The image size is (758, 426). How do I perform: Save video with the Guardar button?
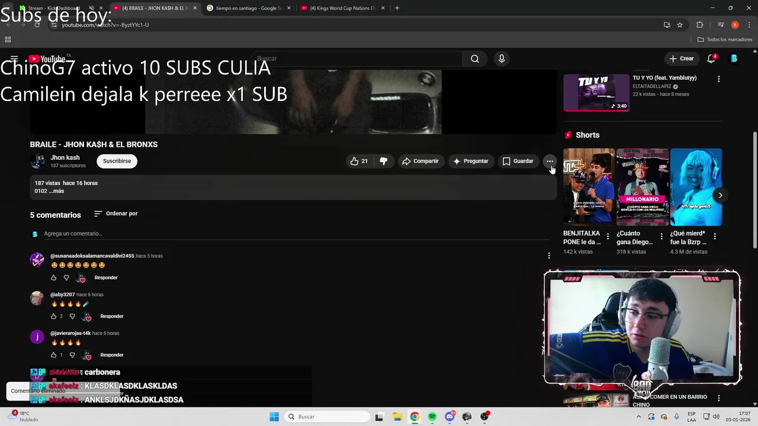click(518, 161)
